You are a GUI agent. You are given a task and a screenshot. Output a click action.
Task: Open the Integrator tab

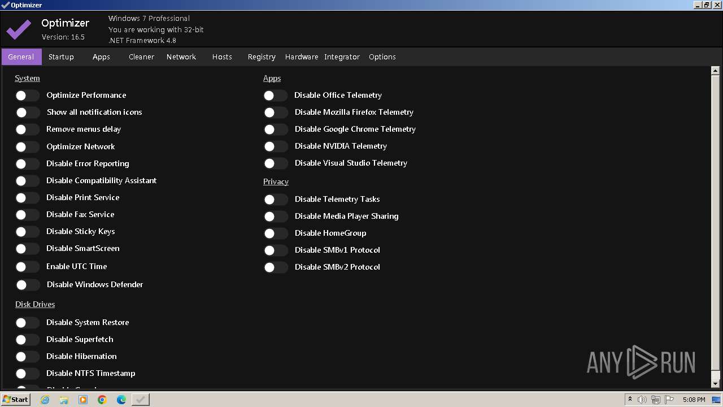tap(342, 57)
